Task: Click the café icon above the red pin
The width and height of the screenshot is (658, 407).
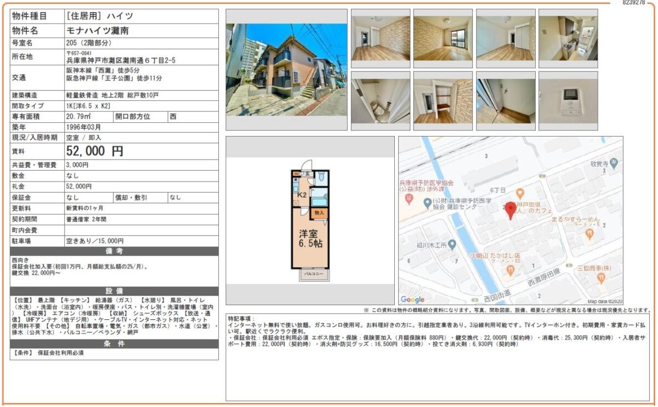Action: point(520,193)
